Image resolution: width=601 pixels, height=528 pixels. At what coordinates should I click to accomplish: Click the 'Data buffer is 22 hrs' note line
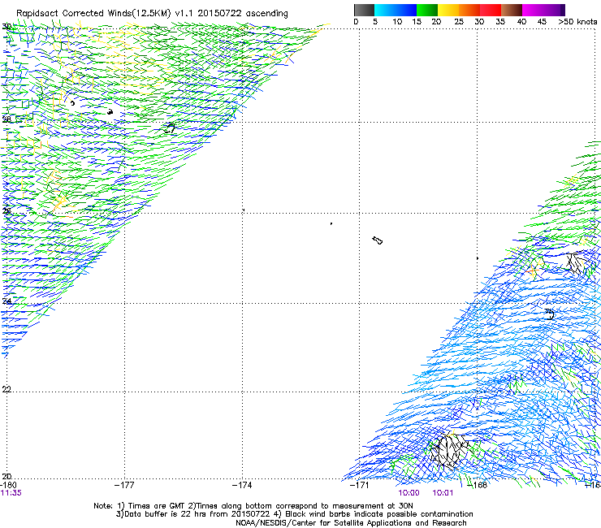pos(294,514)
